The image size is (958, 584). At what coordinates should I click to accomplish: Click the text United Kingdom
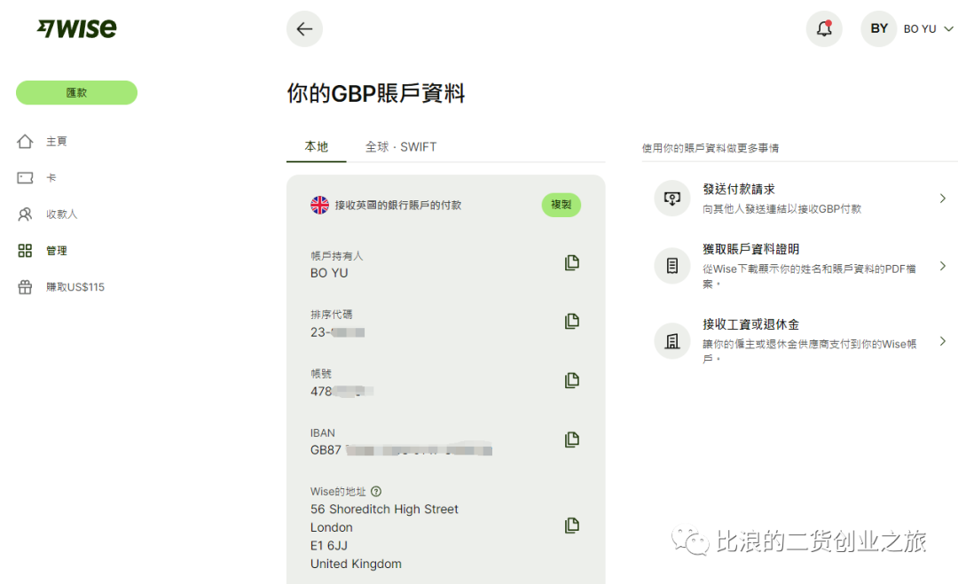click(x=356, y=564)
